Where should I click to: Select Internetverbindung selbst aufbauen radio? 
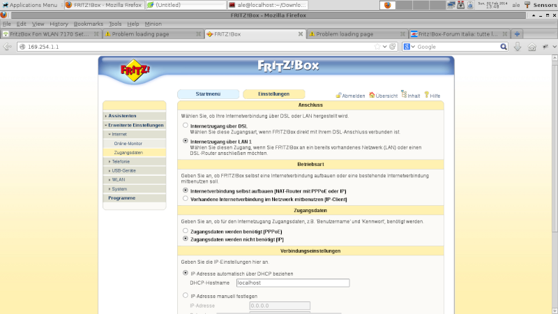click(186, 190)
